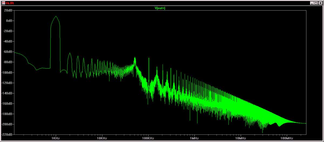Viewport: 324px width, 142px height.
Task: Click the -160dB axis label
Action: (7, 104)
